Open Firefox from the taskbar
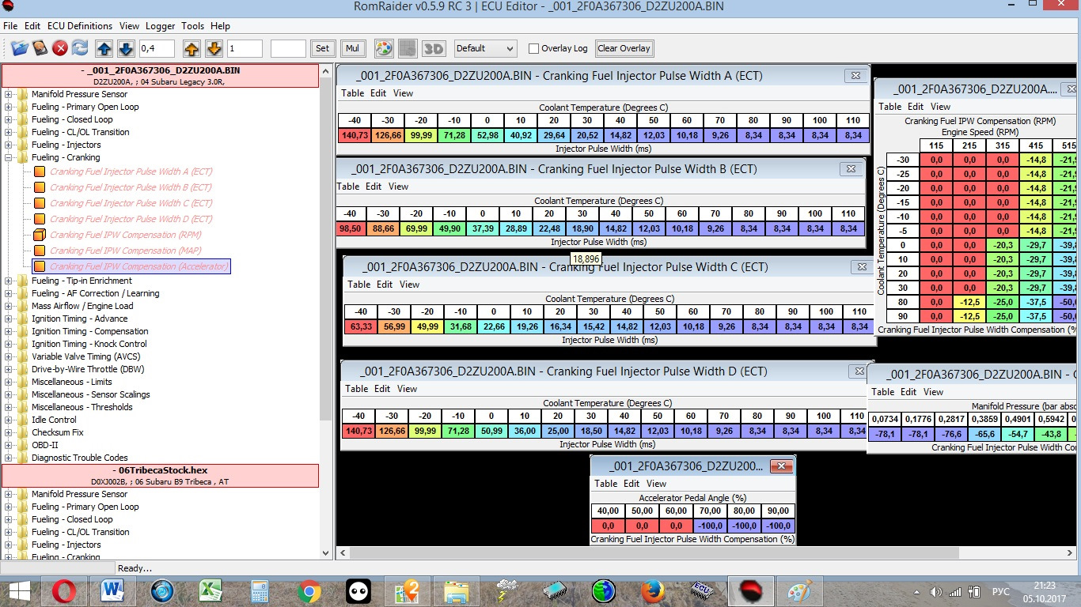 point(653,591)
